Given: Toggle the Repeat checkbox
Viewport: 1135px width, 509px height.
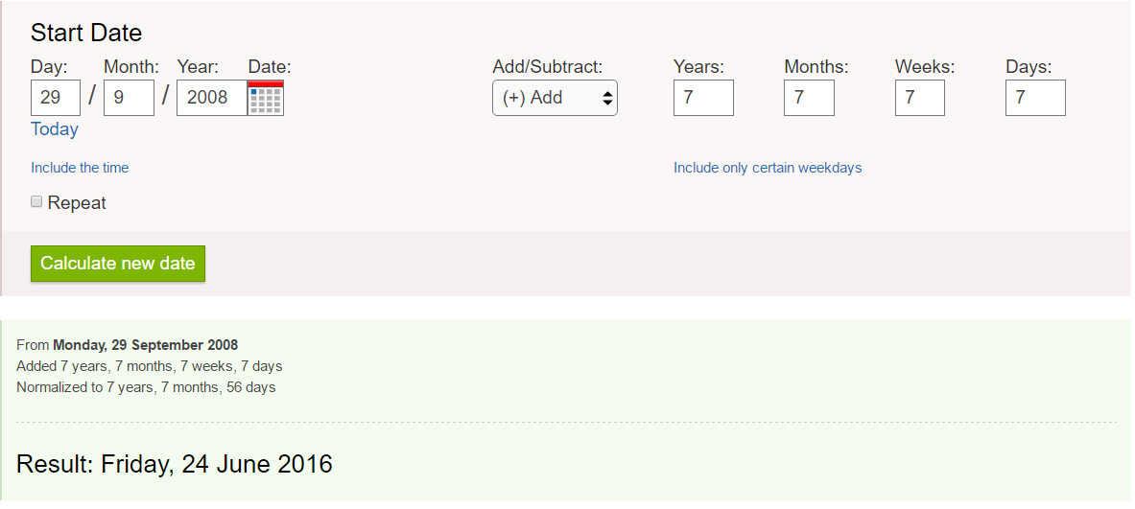Looking at the screenshot, I should pos(37,202).
